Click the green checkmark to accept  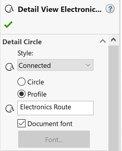pos(8,24)
